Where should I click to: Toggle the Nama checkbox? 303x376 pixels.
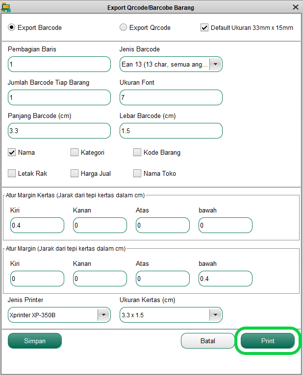pyautogui.click(x=12, y=152)
